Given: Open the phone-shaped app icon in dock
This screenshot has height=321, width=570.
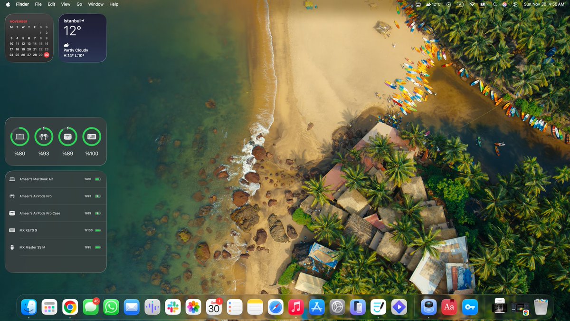Looking at the screenshot, I should tap(358, 307).
